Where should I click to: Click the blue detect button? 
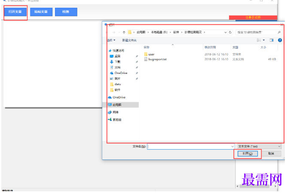[x=66, y=12]
